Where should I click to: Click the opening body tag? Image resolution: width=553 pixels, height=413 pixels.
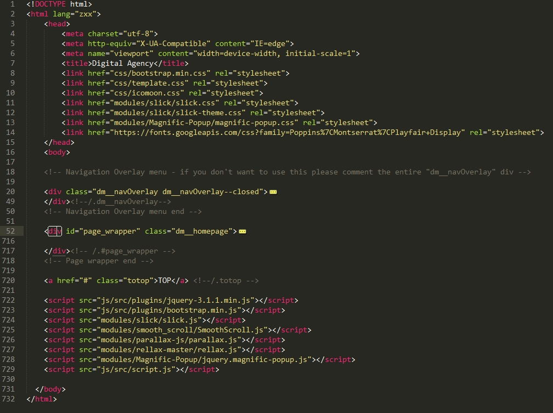pyautogui.click(x=57, y=152)
